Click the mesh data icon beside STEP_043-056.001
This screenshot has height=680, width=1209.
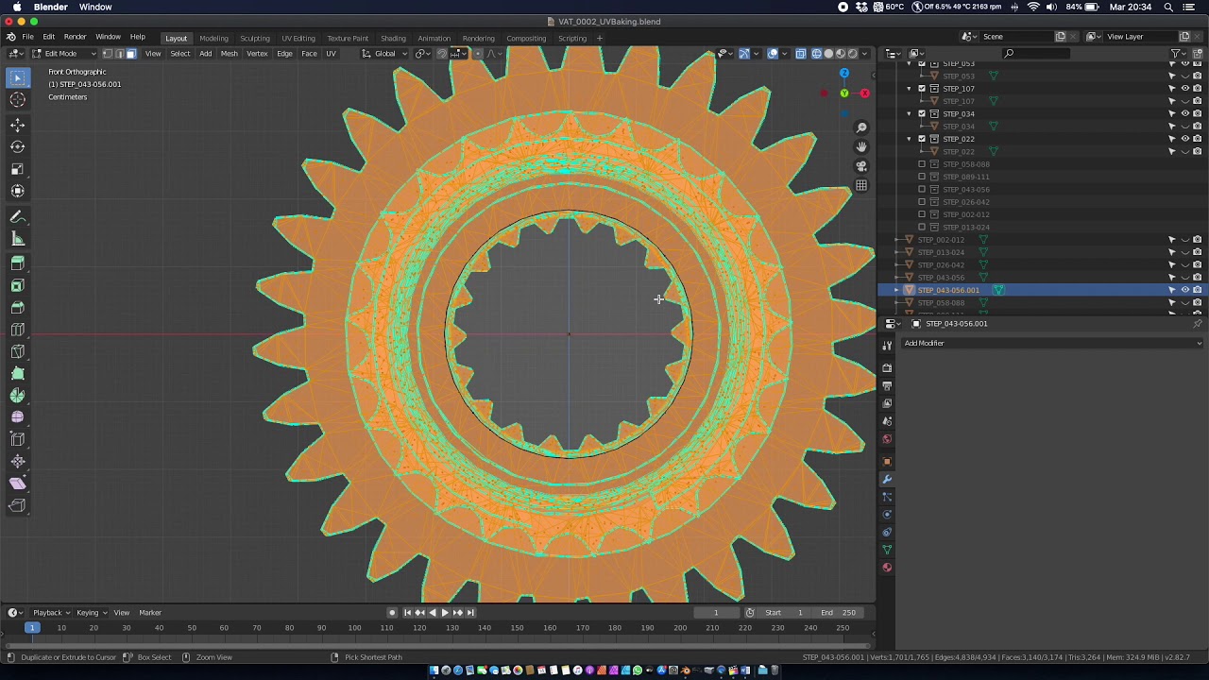coord(998,290)
